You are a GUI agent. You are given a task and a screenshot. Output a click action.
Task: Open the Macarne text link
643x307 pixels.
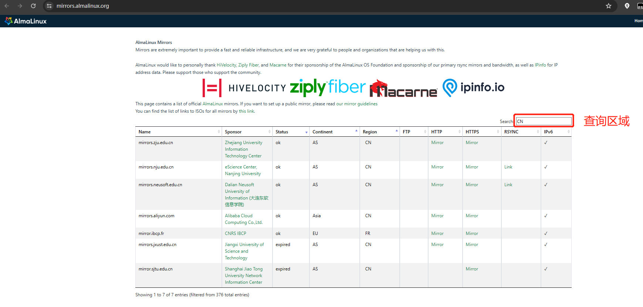278,65
